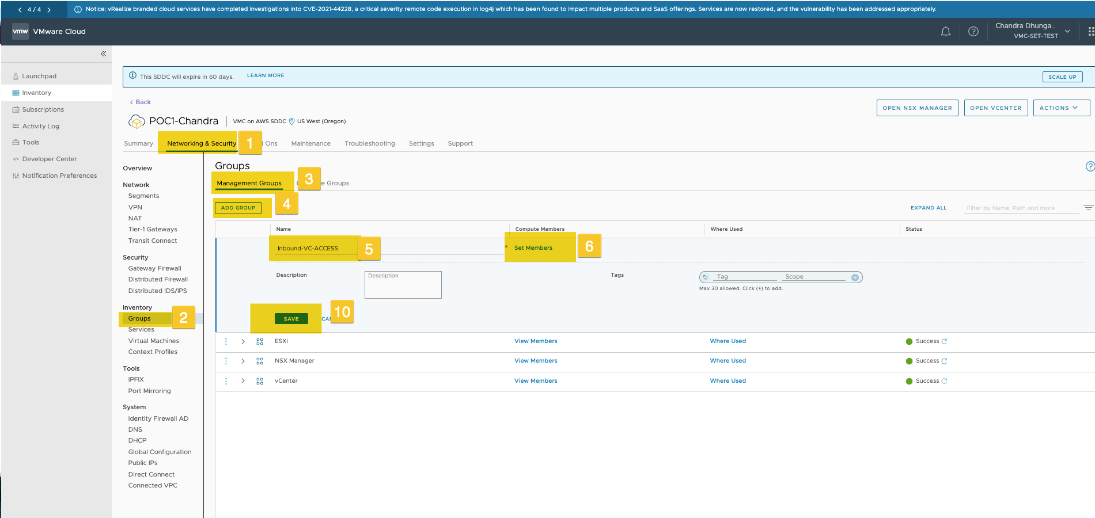Click the SDDC location pin icon
Image resolution: width=1095 pixels, height=518 pixels.
[x=291, y=121]
